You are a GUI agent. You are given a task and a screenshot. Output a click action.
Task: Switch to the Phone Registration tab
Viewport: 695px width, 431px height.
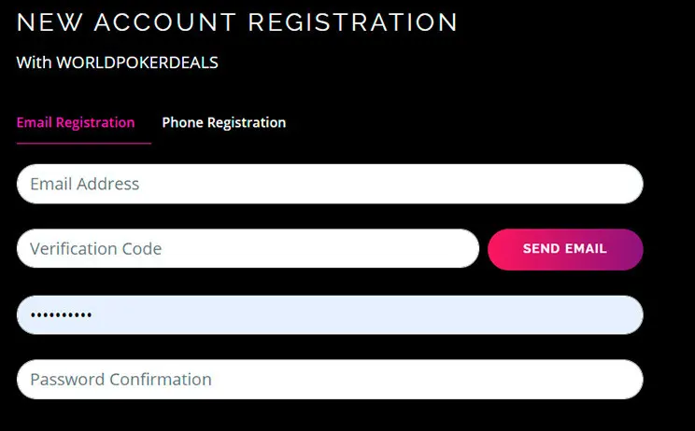coord(223,123)
